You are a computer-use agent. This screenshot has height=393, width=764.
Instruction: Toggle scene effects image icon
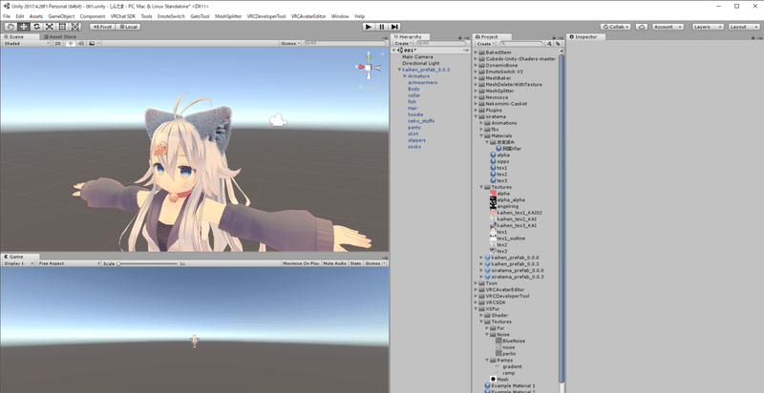tap(92, 43)
